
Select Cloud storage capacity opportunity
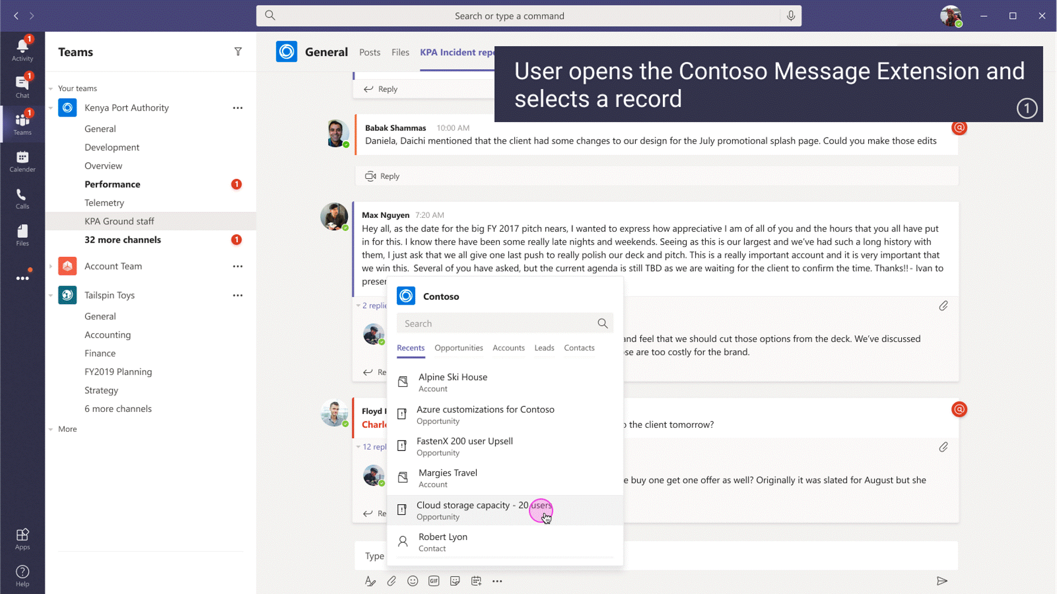coord(503,510)
